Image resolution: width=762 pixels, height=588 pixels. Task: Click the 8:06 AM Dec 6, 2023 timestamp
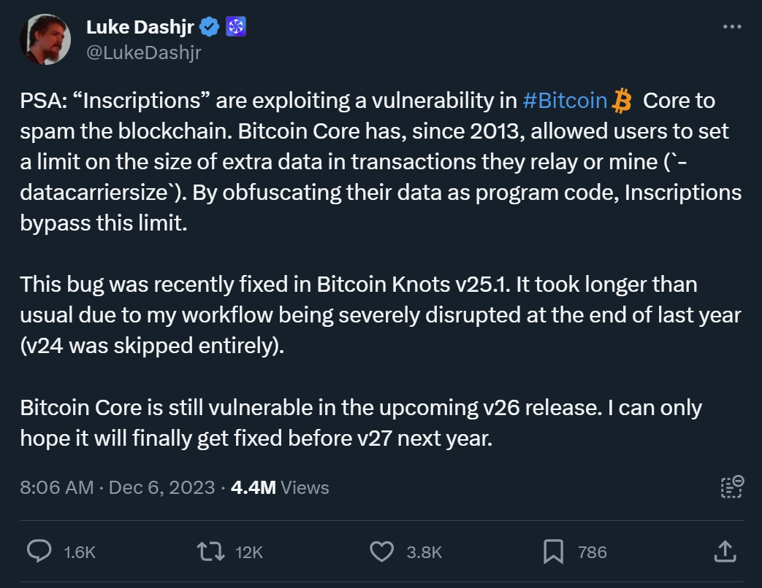[x=117, y=487]
